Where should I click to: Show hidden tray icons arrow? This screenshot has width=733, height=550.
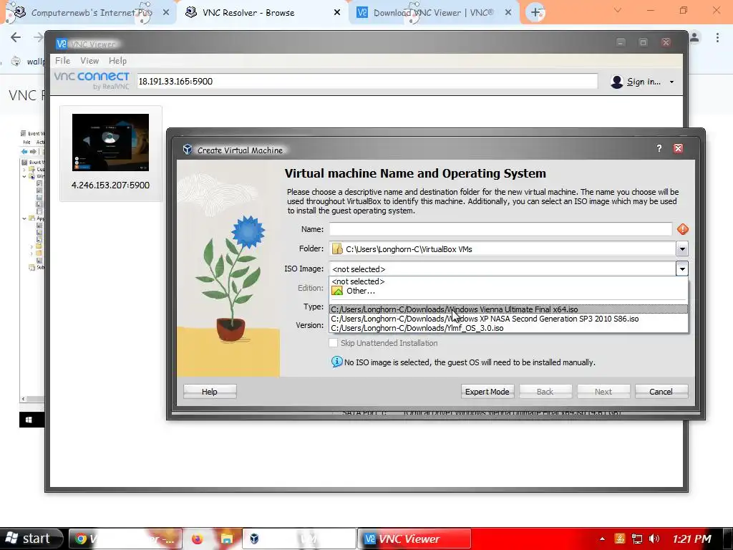click(602, 539)
